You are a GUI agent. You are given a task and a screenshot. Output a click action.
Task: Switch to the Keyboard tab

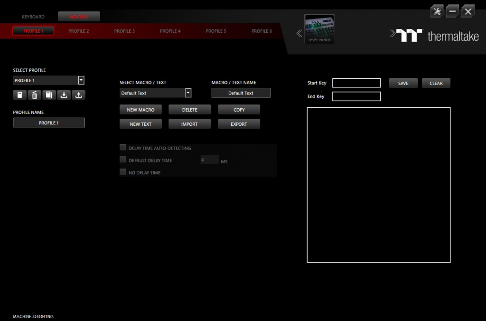point(33,17)
